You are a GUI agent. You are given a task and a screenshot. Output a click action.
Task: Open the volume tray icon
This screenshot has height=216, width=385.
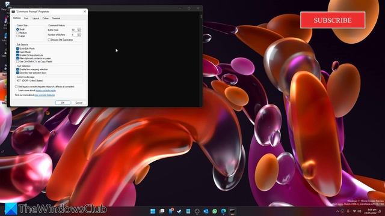click(x=359, y=211)
